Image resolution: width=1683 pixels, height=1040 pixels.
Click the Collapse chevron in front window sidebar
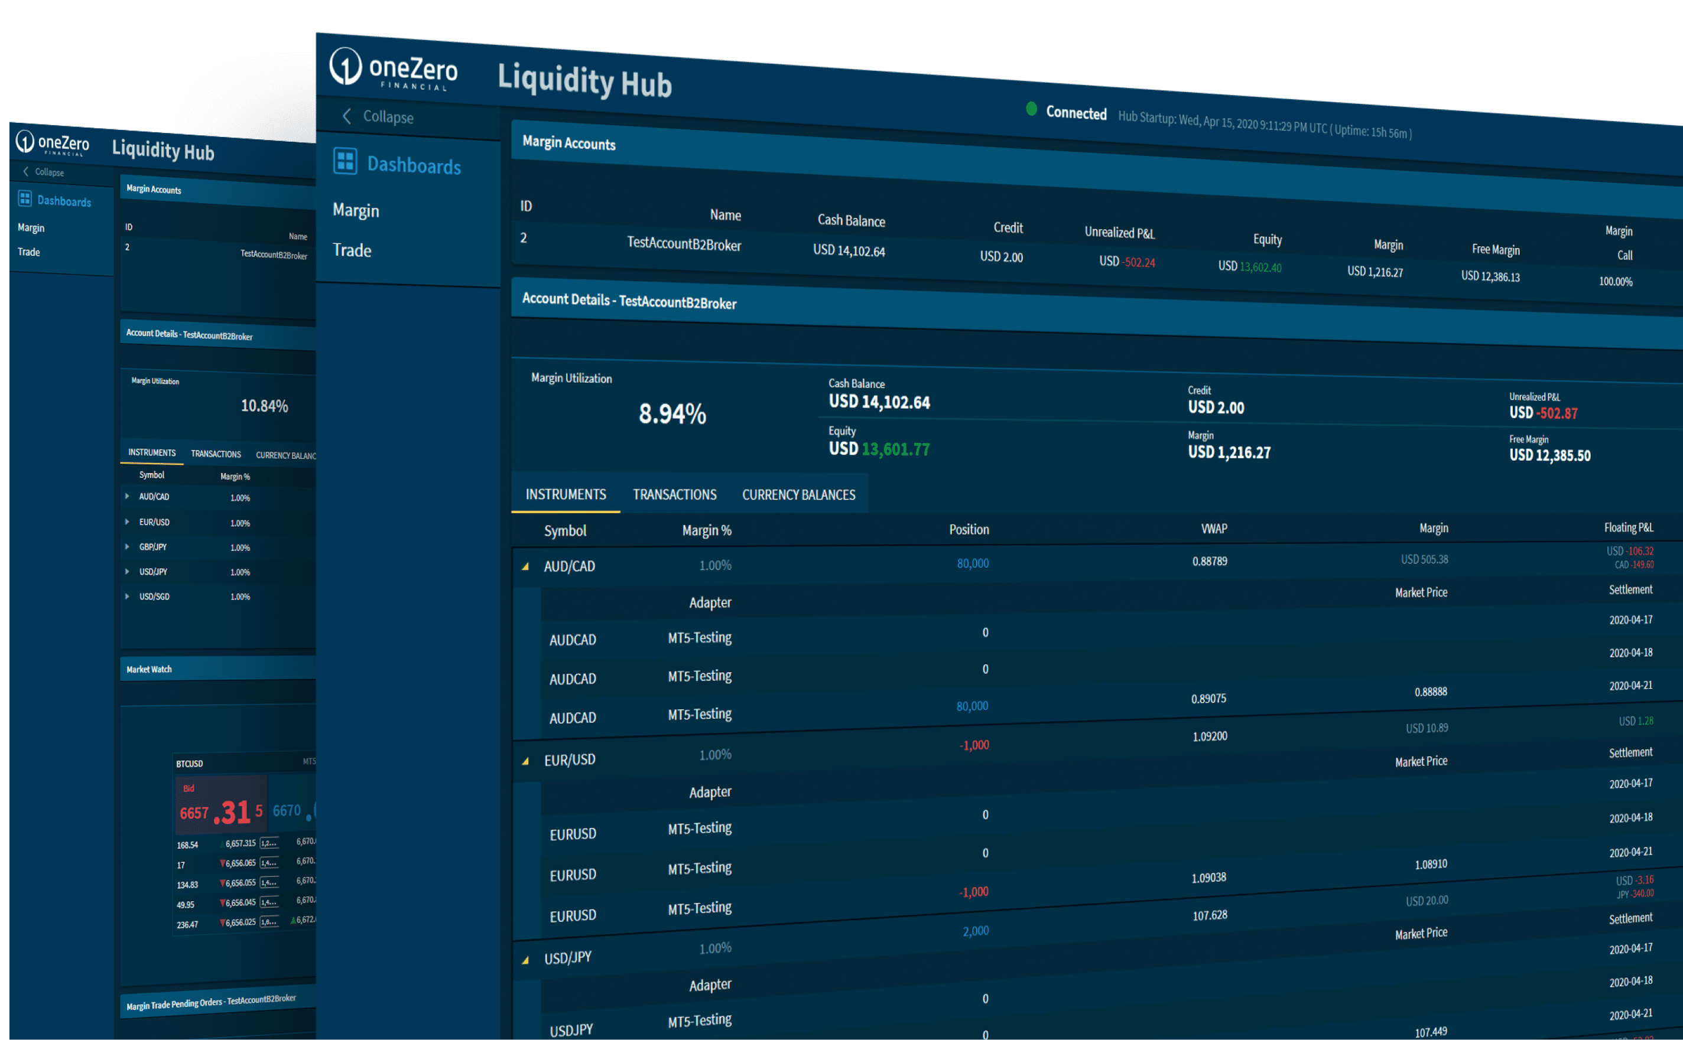[x=347, y=116]
